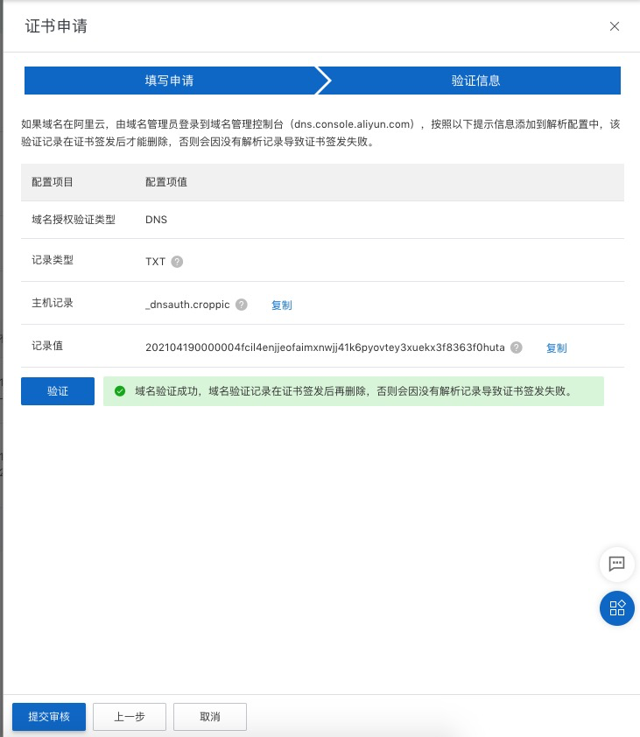Open the floating chat message icon

tap(616, 564)
